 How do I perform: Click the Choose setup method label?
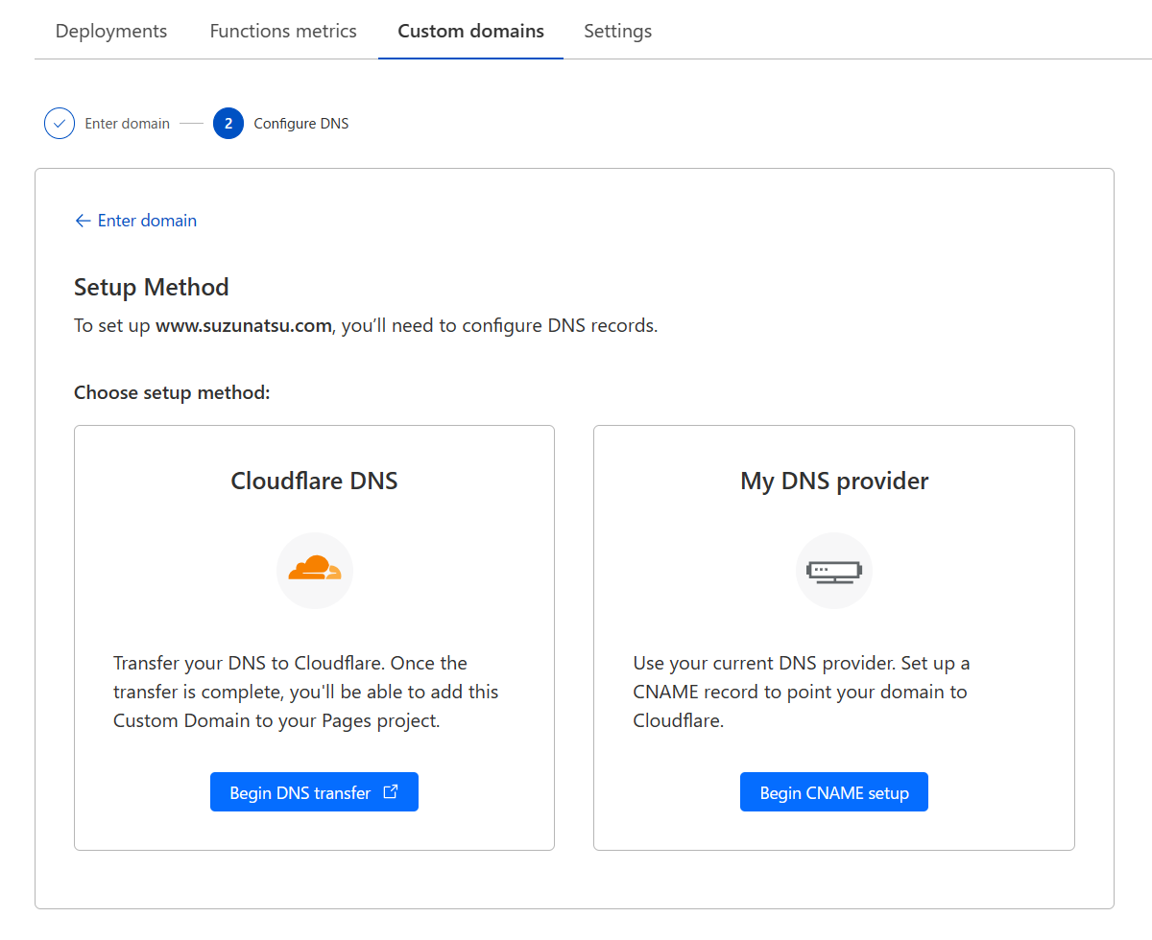[172, 392]
